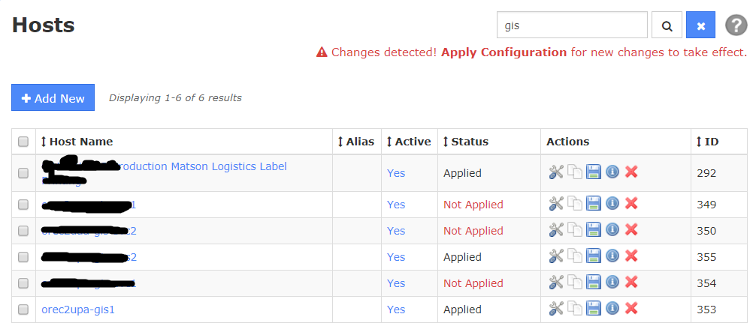This screenshot has height=335, width=753.
Task: Sort the table by Host Name
Action: tap(80, 142)
